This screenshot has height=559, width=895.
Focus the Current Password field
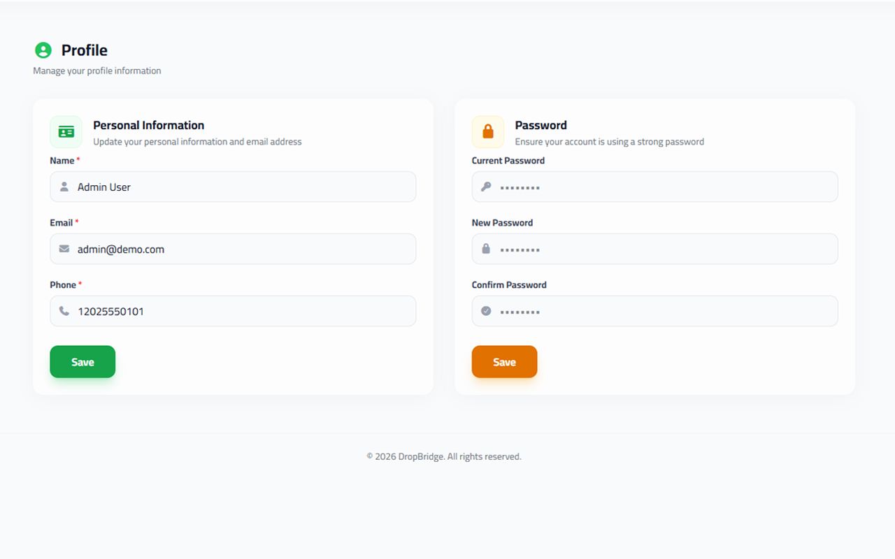coord(664,187)
